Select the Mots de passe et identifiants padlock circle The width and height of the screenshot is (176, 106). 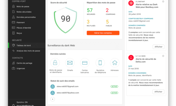55,63
